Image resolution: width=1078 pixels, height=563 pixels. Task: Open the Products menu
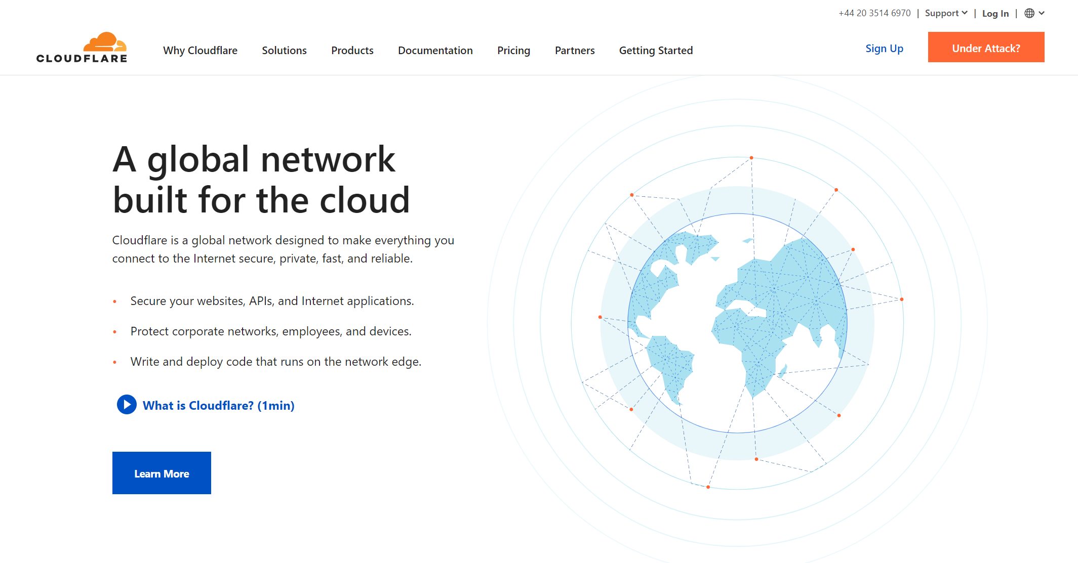point(352,51)
